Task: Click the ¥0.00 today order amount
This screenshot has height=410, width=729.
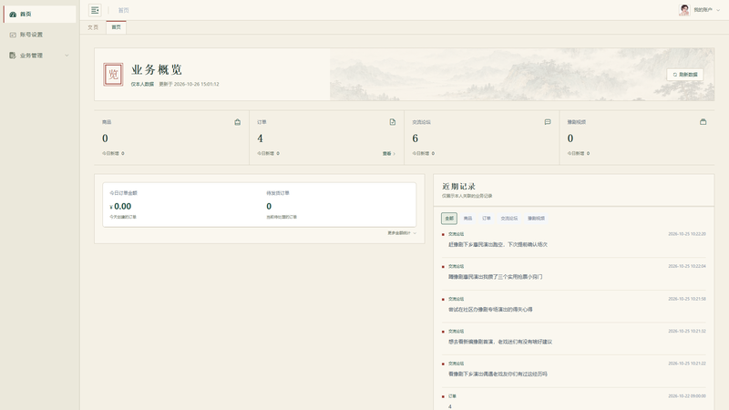Action: [120, 207]
